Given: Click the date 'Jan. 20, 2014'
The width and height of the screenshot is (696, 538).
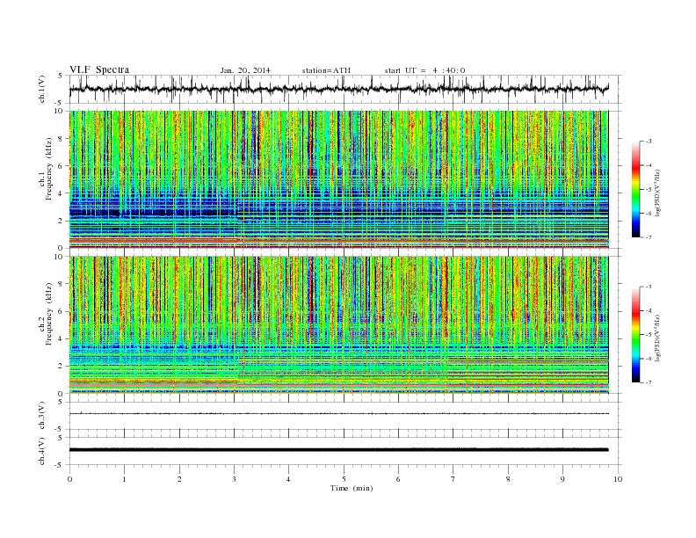Looking at the screenshot, I should 245,70.
